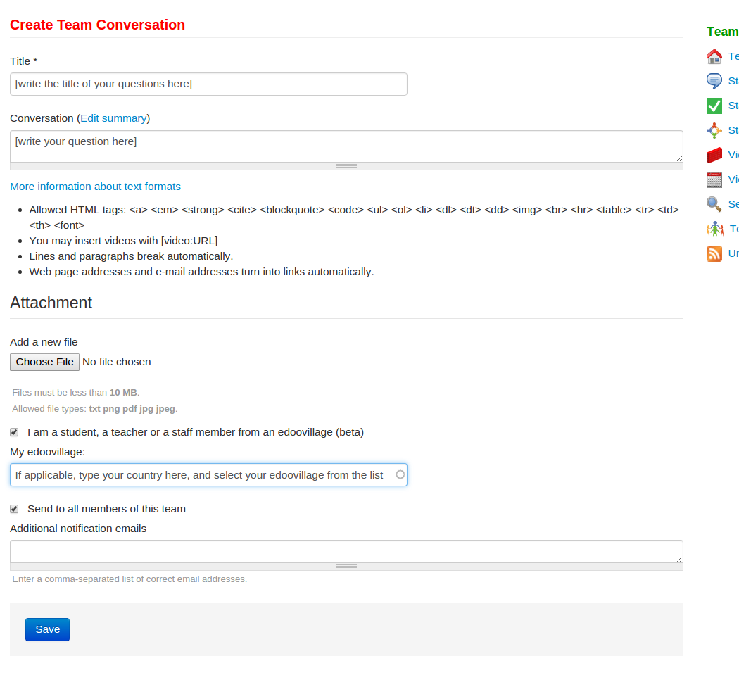The width and height of the screenshot is (739, 675).
Task: Click the red brick icon
Action: (714, 155)
